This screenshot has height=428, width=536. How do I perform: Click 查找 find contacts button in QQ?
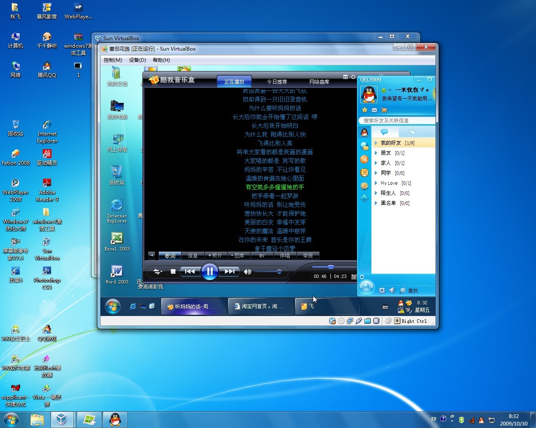click(409, 290)
